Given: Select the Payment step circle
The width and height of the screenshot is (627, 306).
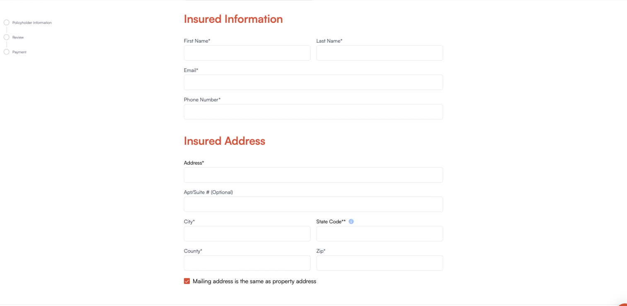Looking at the screenshot, I should [x=6, y=52].
